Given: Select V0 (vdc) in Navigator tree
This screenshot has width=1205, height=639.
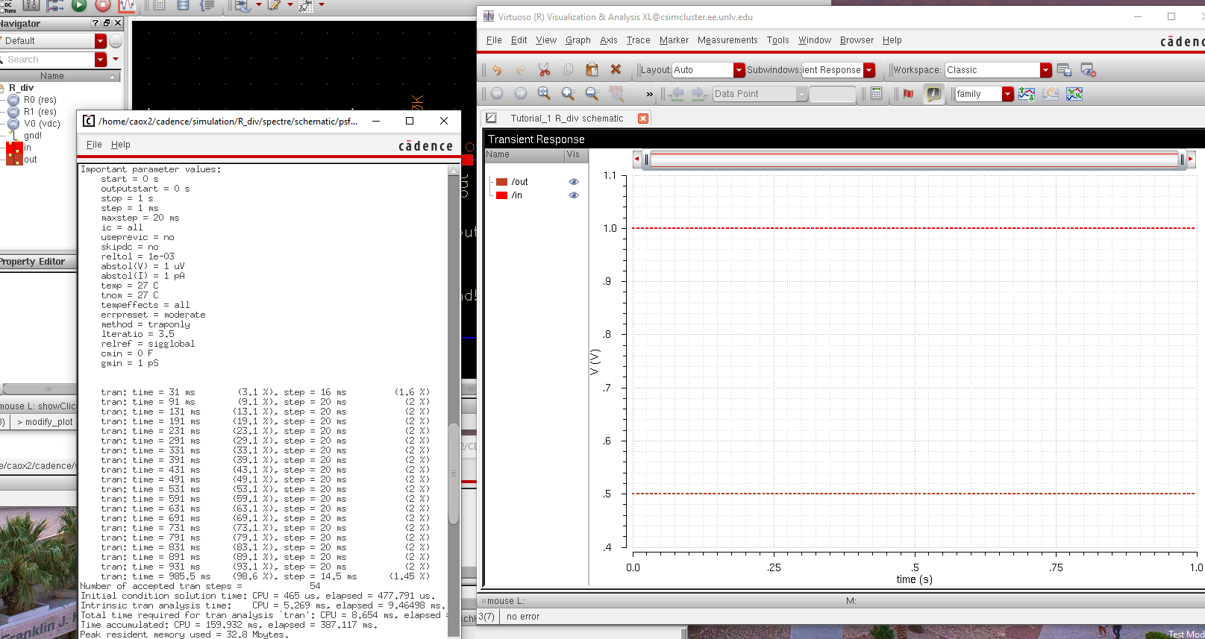Looking at the screenshot, I should tap(42, 124).
